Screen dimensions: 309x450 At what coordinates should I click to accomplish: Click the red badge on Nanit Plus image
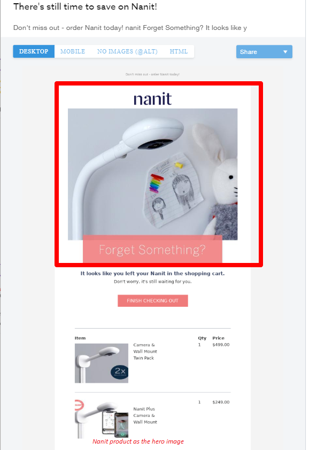pyautogui.click(x=79, y=405)
